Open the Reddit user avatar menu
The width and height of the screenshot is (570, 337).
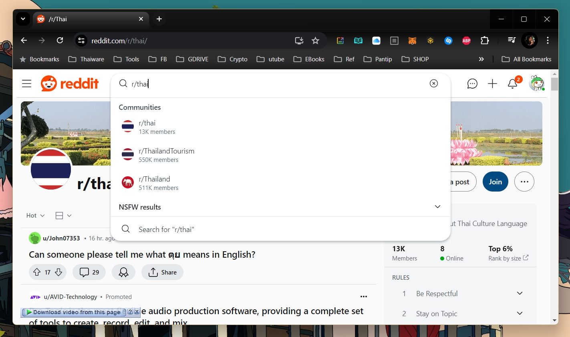[x=537, y=83]
